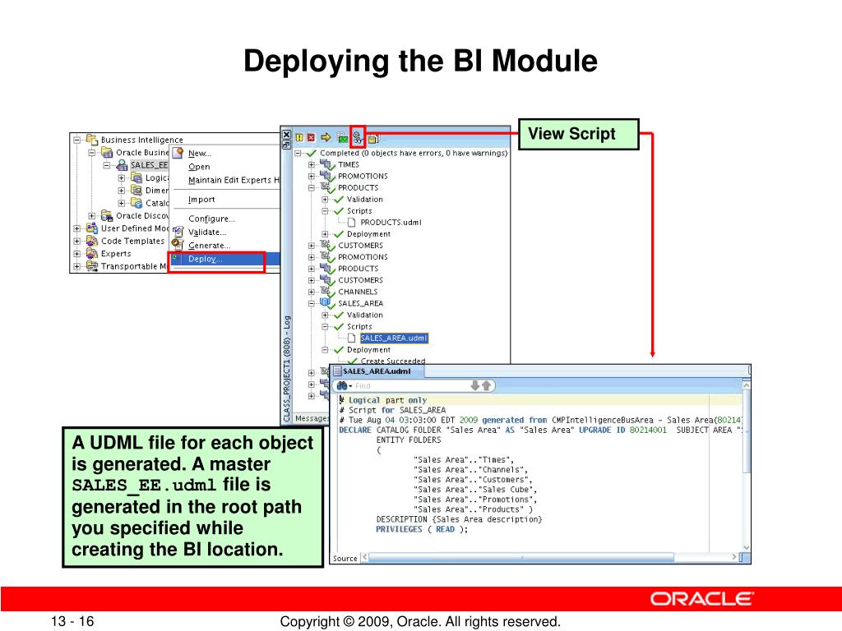The image size is (842, 631).
Task: Click the 'Logical part only' script line
Action: pos(383,400)
